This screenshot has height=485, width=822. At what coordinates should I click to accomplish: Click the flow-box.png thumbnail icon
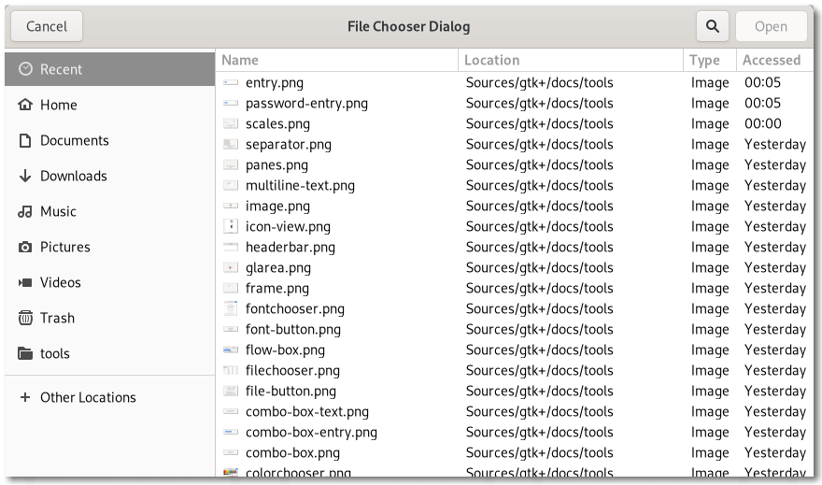tap(231, 349)
